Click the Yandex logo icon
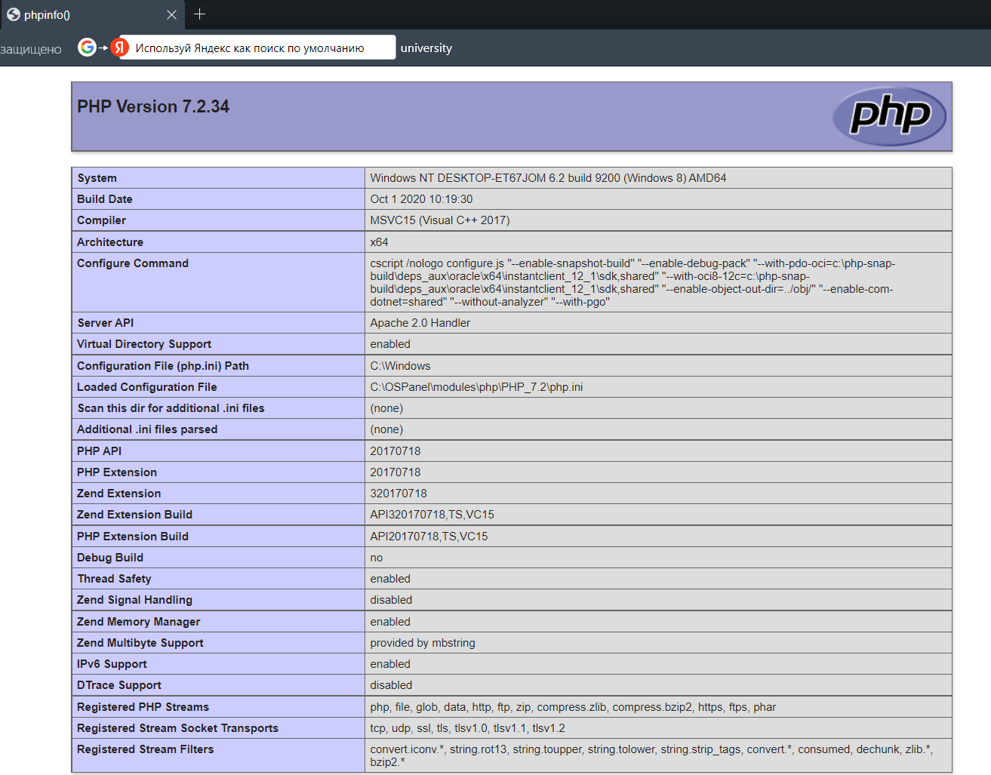Viewport: 991px width, 775px height. pyautogui.click(x=119, y=48)
